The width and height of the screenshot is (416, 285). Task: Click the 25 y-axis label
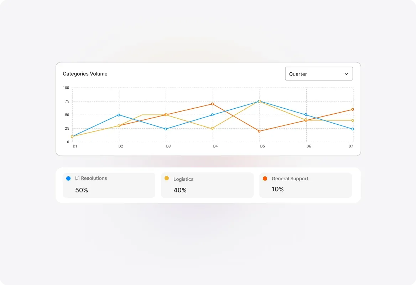67,129
